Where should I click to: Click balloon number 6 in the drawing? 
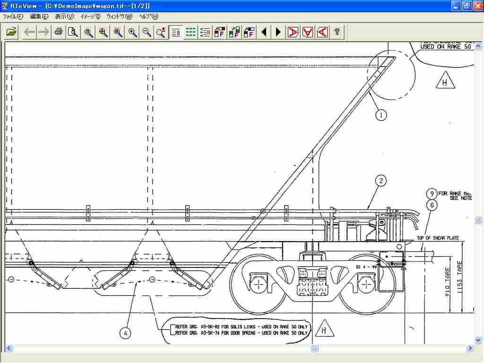432,205
